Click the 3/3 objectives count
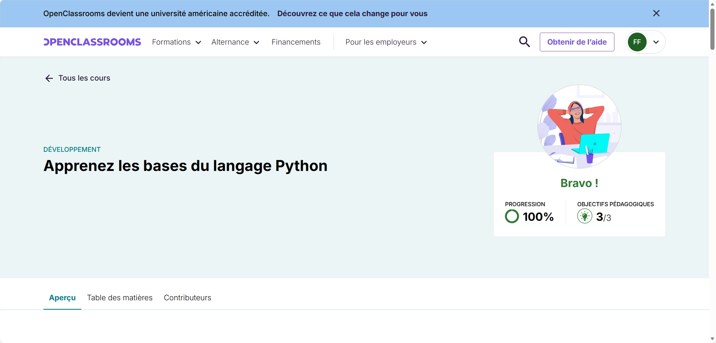This screenshot has width=716, height=343. tap(604, 217)
